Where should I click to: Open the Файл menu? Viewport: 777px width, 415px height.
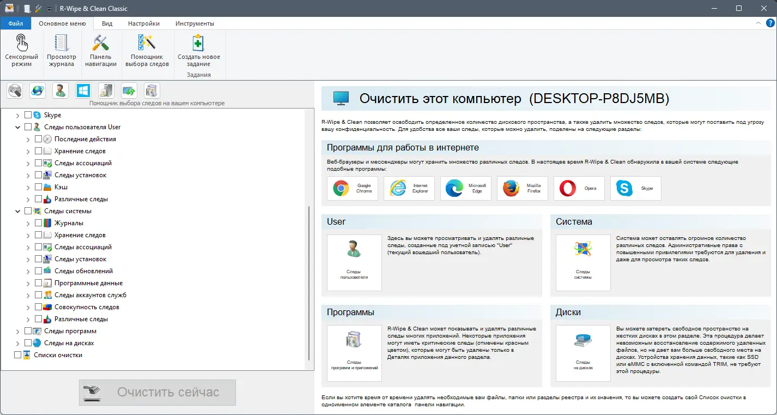15,23
